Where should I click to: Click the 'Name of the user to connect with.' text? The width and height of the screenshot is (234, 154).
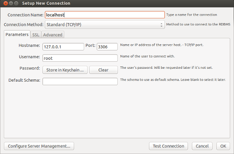point(147,56)
